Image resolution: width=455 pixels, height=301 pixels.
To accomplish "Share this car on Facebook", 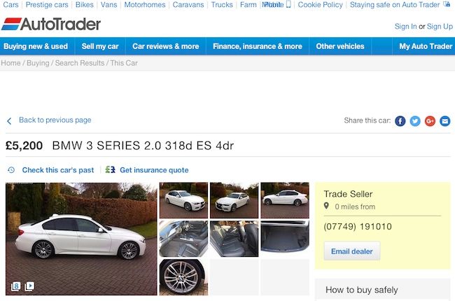I will click(400, 120).
